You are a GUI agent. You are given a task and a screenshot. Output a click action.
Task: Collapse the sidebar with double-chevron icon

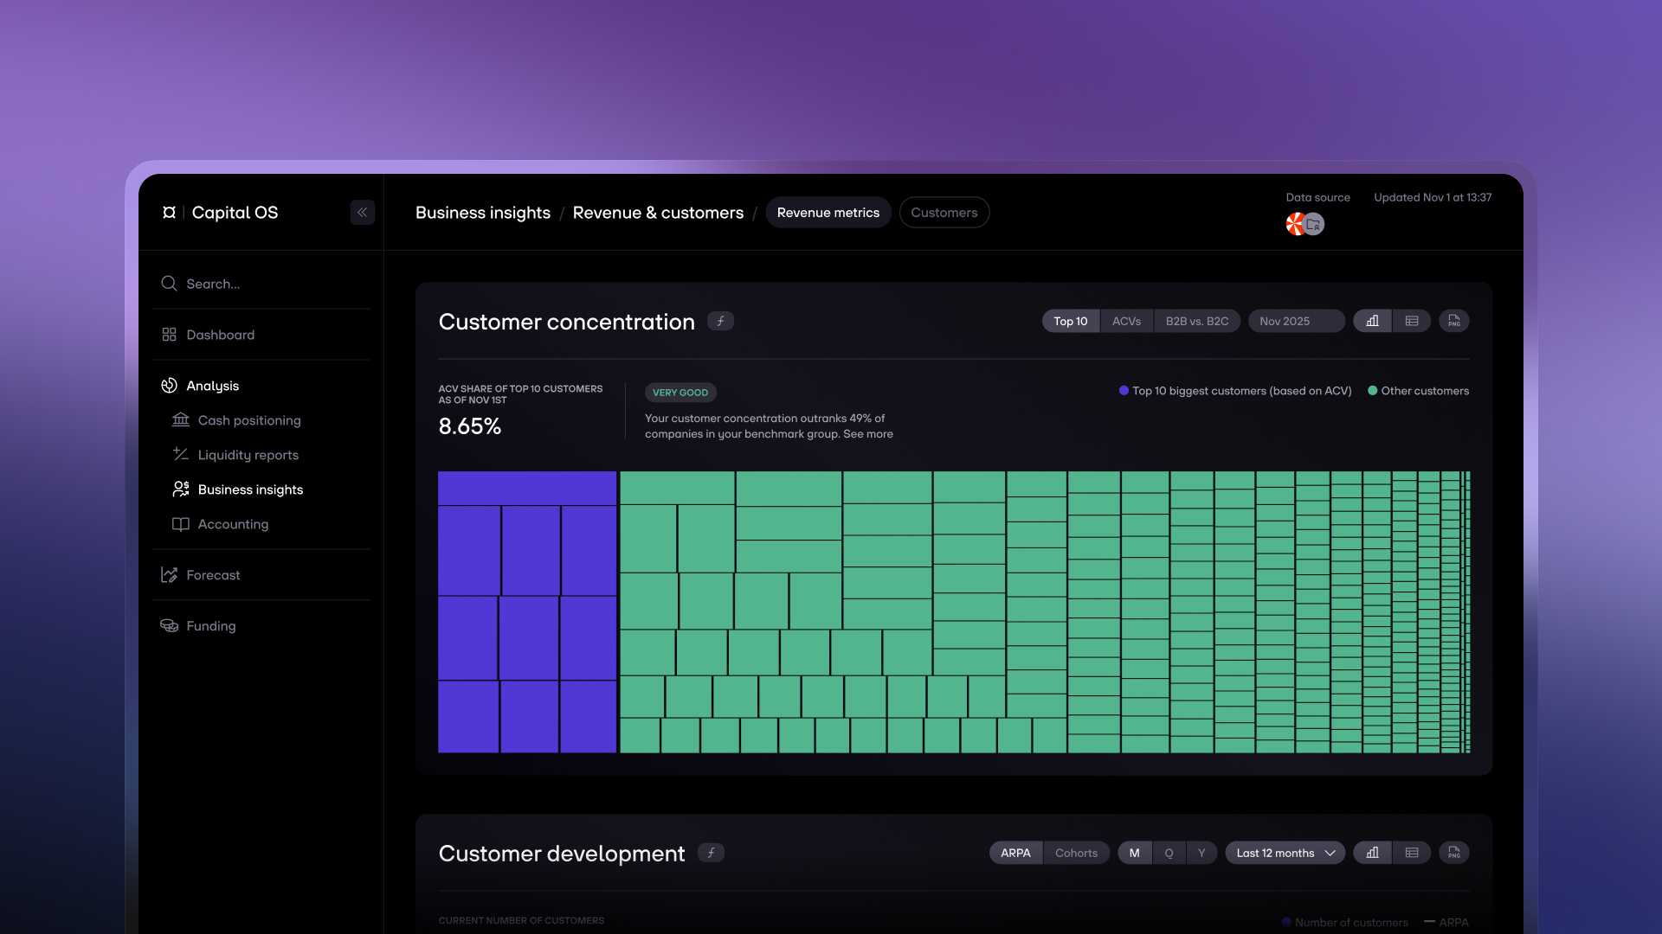coord(362,213)
